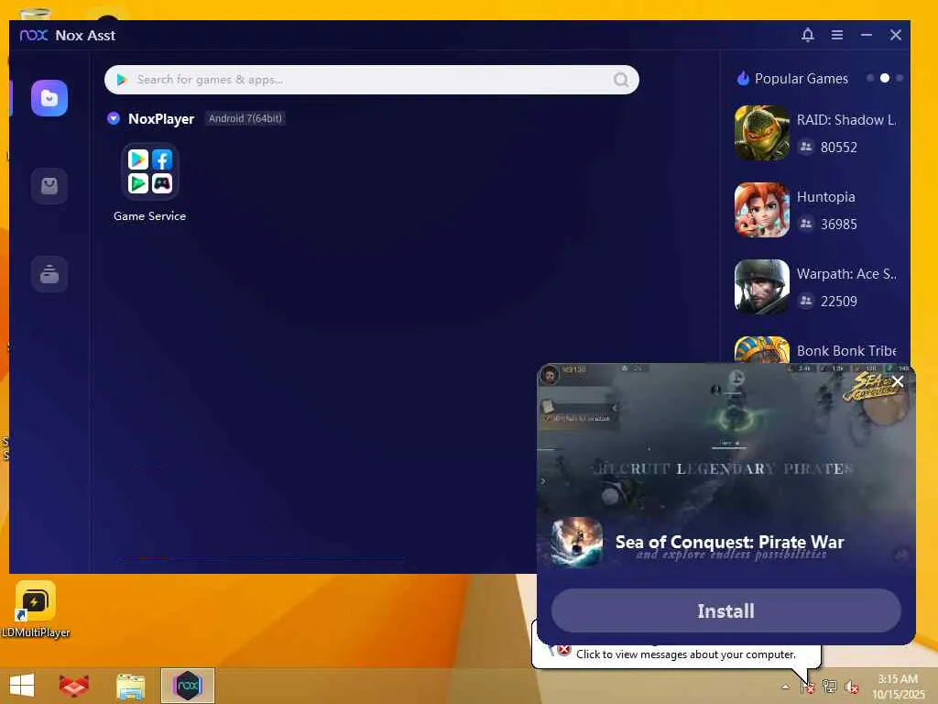Viewport: 938px width, 704px height.
Task: Click the Action Center flag tray icon
Action: [808, 687]
